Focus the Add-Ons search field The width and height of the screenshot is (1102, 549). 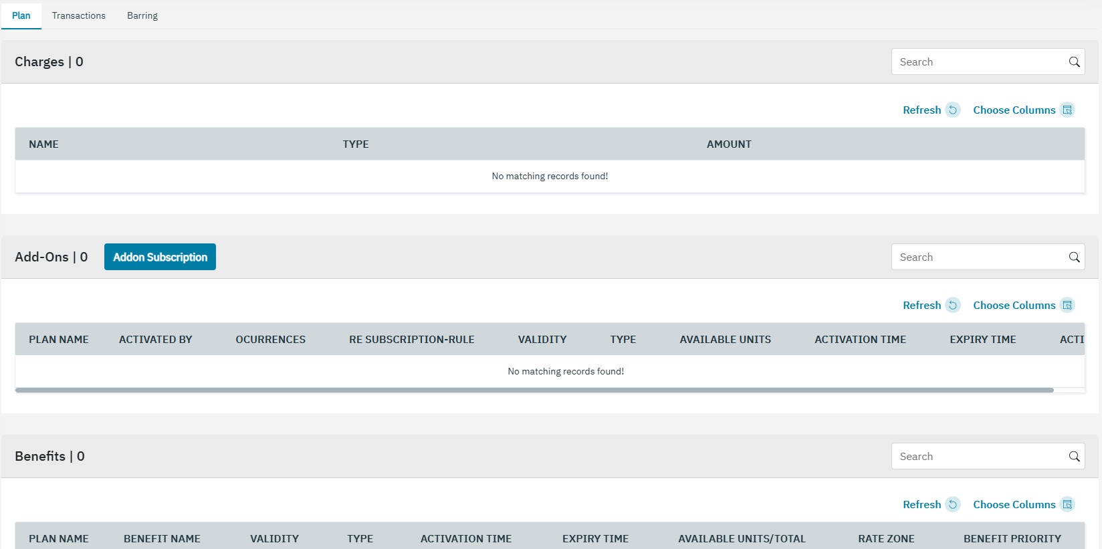(x=978, y=257)
